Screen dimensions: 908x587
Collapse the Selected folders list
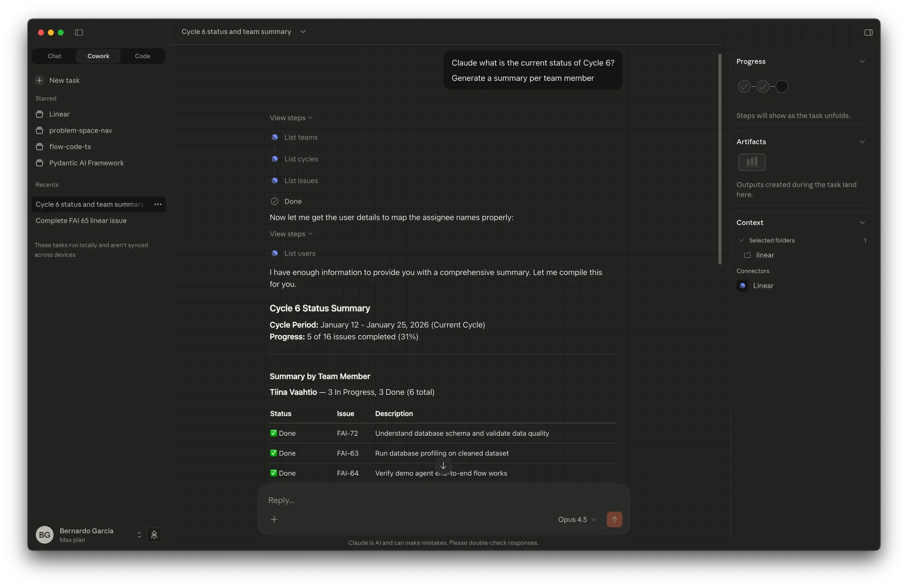click(741, 241)
